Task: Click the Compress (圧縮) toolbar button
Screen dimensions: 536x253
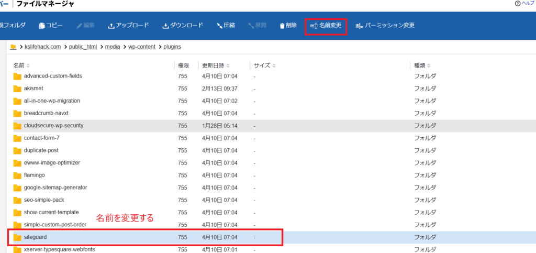Action: point(226,25)
